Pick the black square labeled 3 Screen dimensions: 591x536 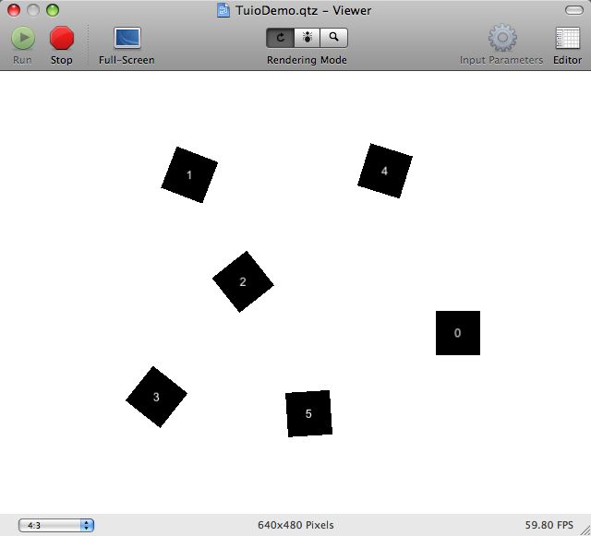(156, 397)
